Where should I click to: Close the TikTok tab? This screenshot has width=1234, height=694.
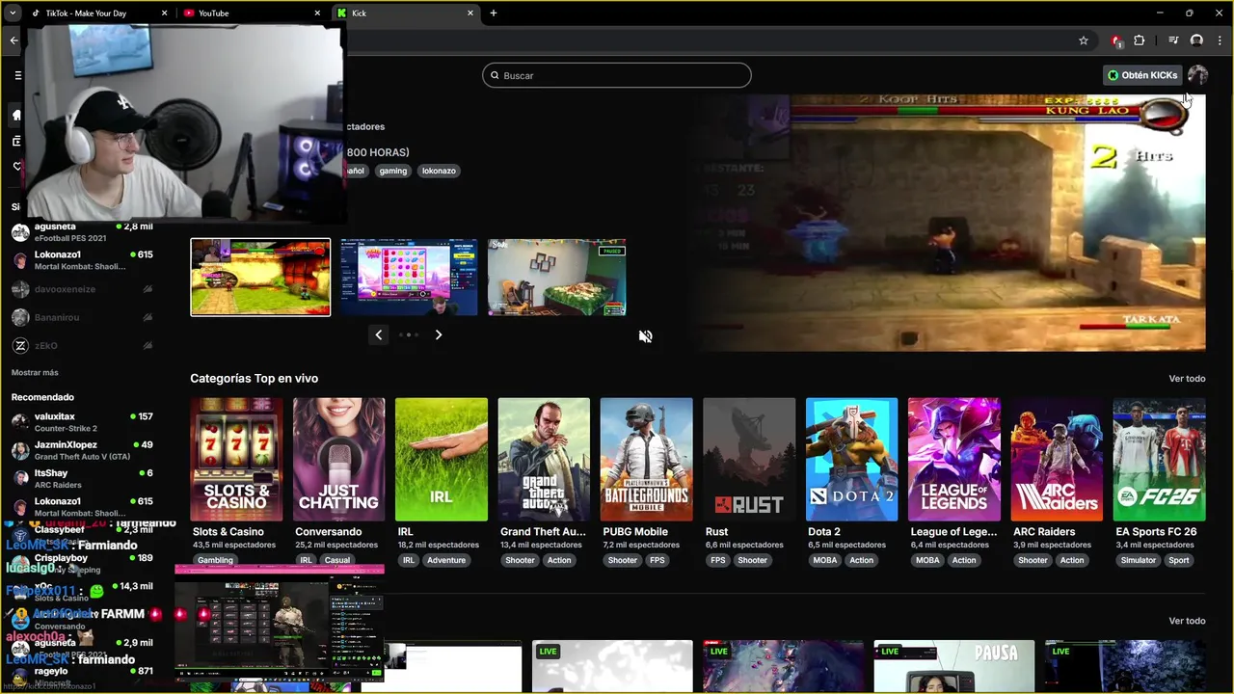point(164,13)
